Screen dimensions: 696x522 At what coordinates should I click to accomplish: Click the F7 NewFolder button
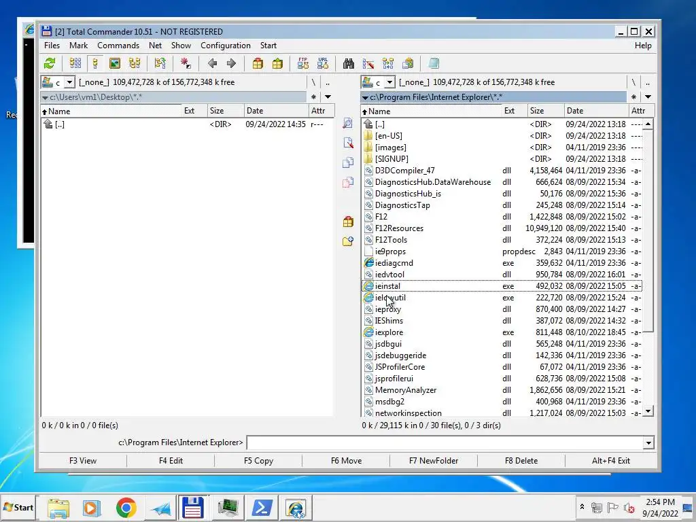tap(434, 461)
